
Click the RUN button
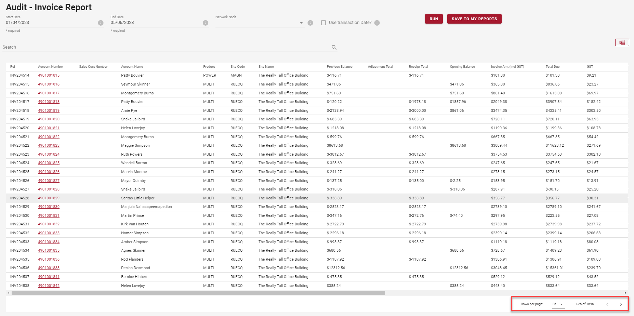(434, 19)
